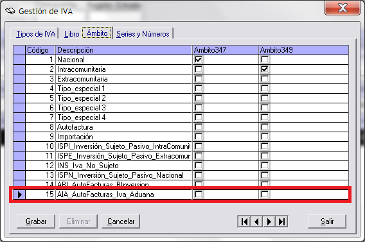Check Ambito349 for AIA_AutoFacturas_Iva_Aduana
Viewport: 365px width, 242px height.
pos(265,194)
